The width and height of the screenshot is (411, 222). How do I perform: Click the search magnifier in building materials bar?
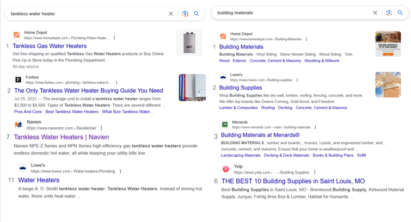[x=400, y=13]
